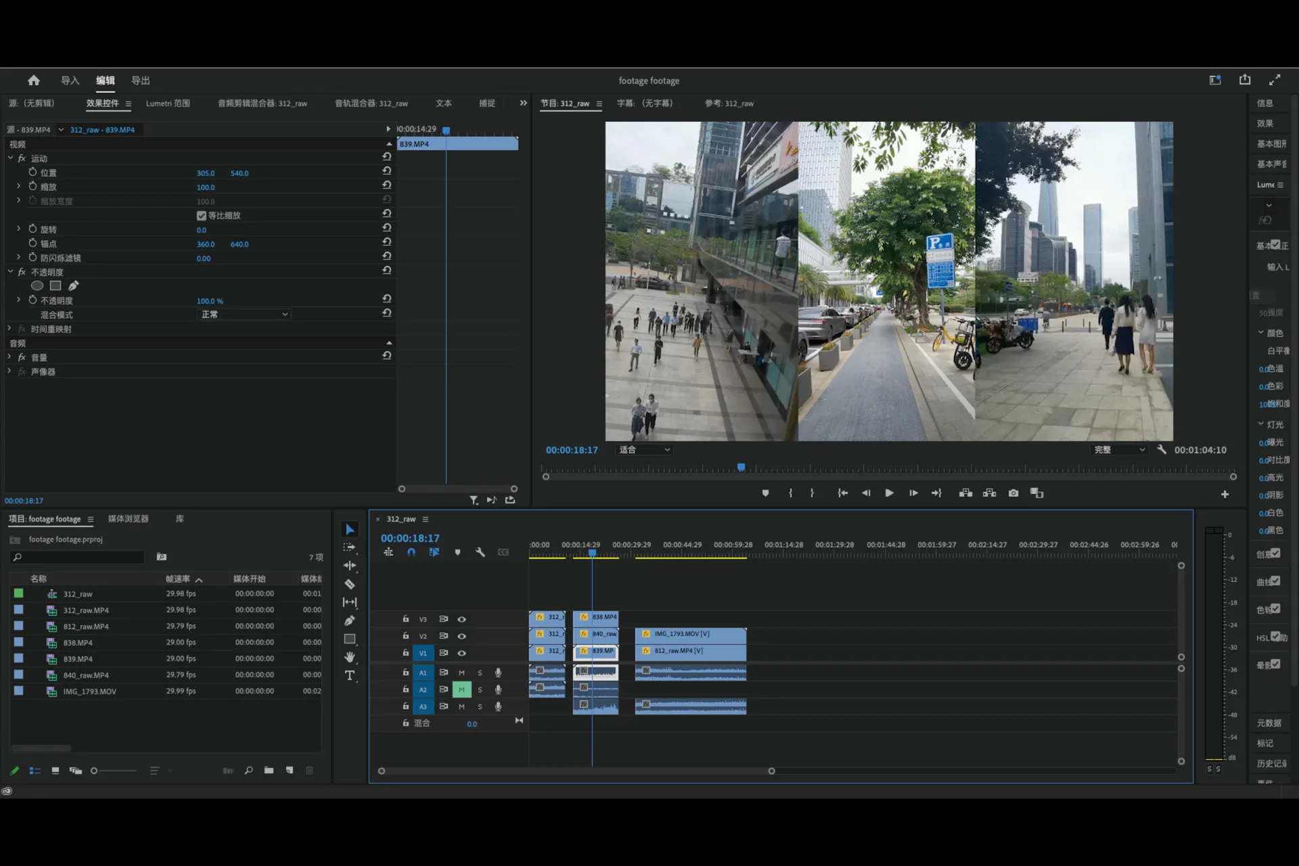Open the 混合模式 blend mode dropdown
1299x866 pixels.
[x=244, y=315]
